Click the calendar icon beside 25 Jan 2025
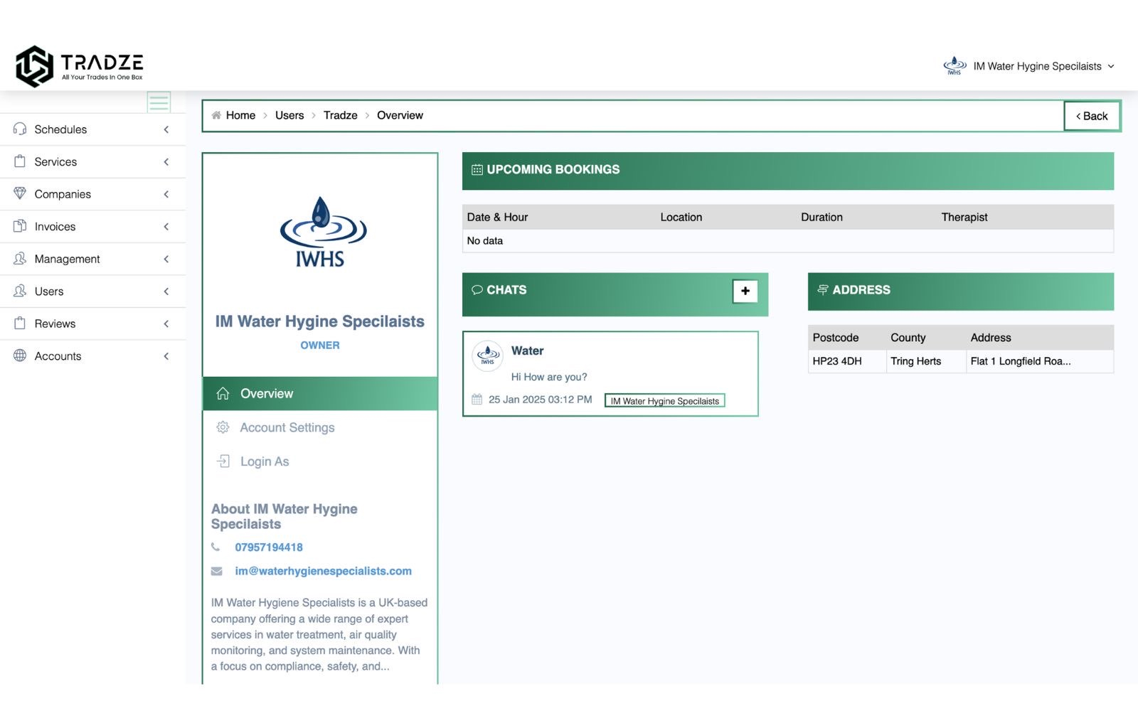 (477, 399)
